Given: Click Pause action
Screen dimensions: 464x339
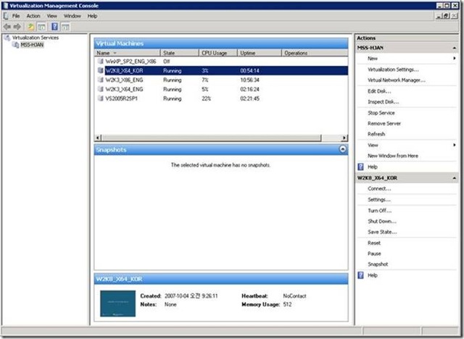Looking at the screenshot, I should click(374, 254).
